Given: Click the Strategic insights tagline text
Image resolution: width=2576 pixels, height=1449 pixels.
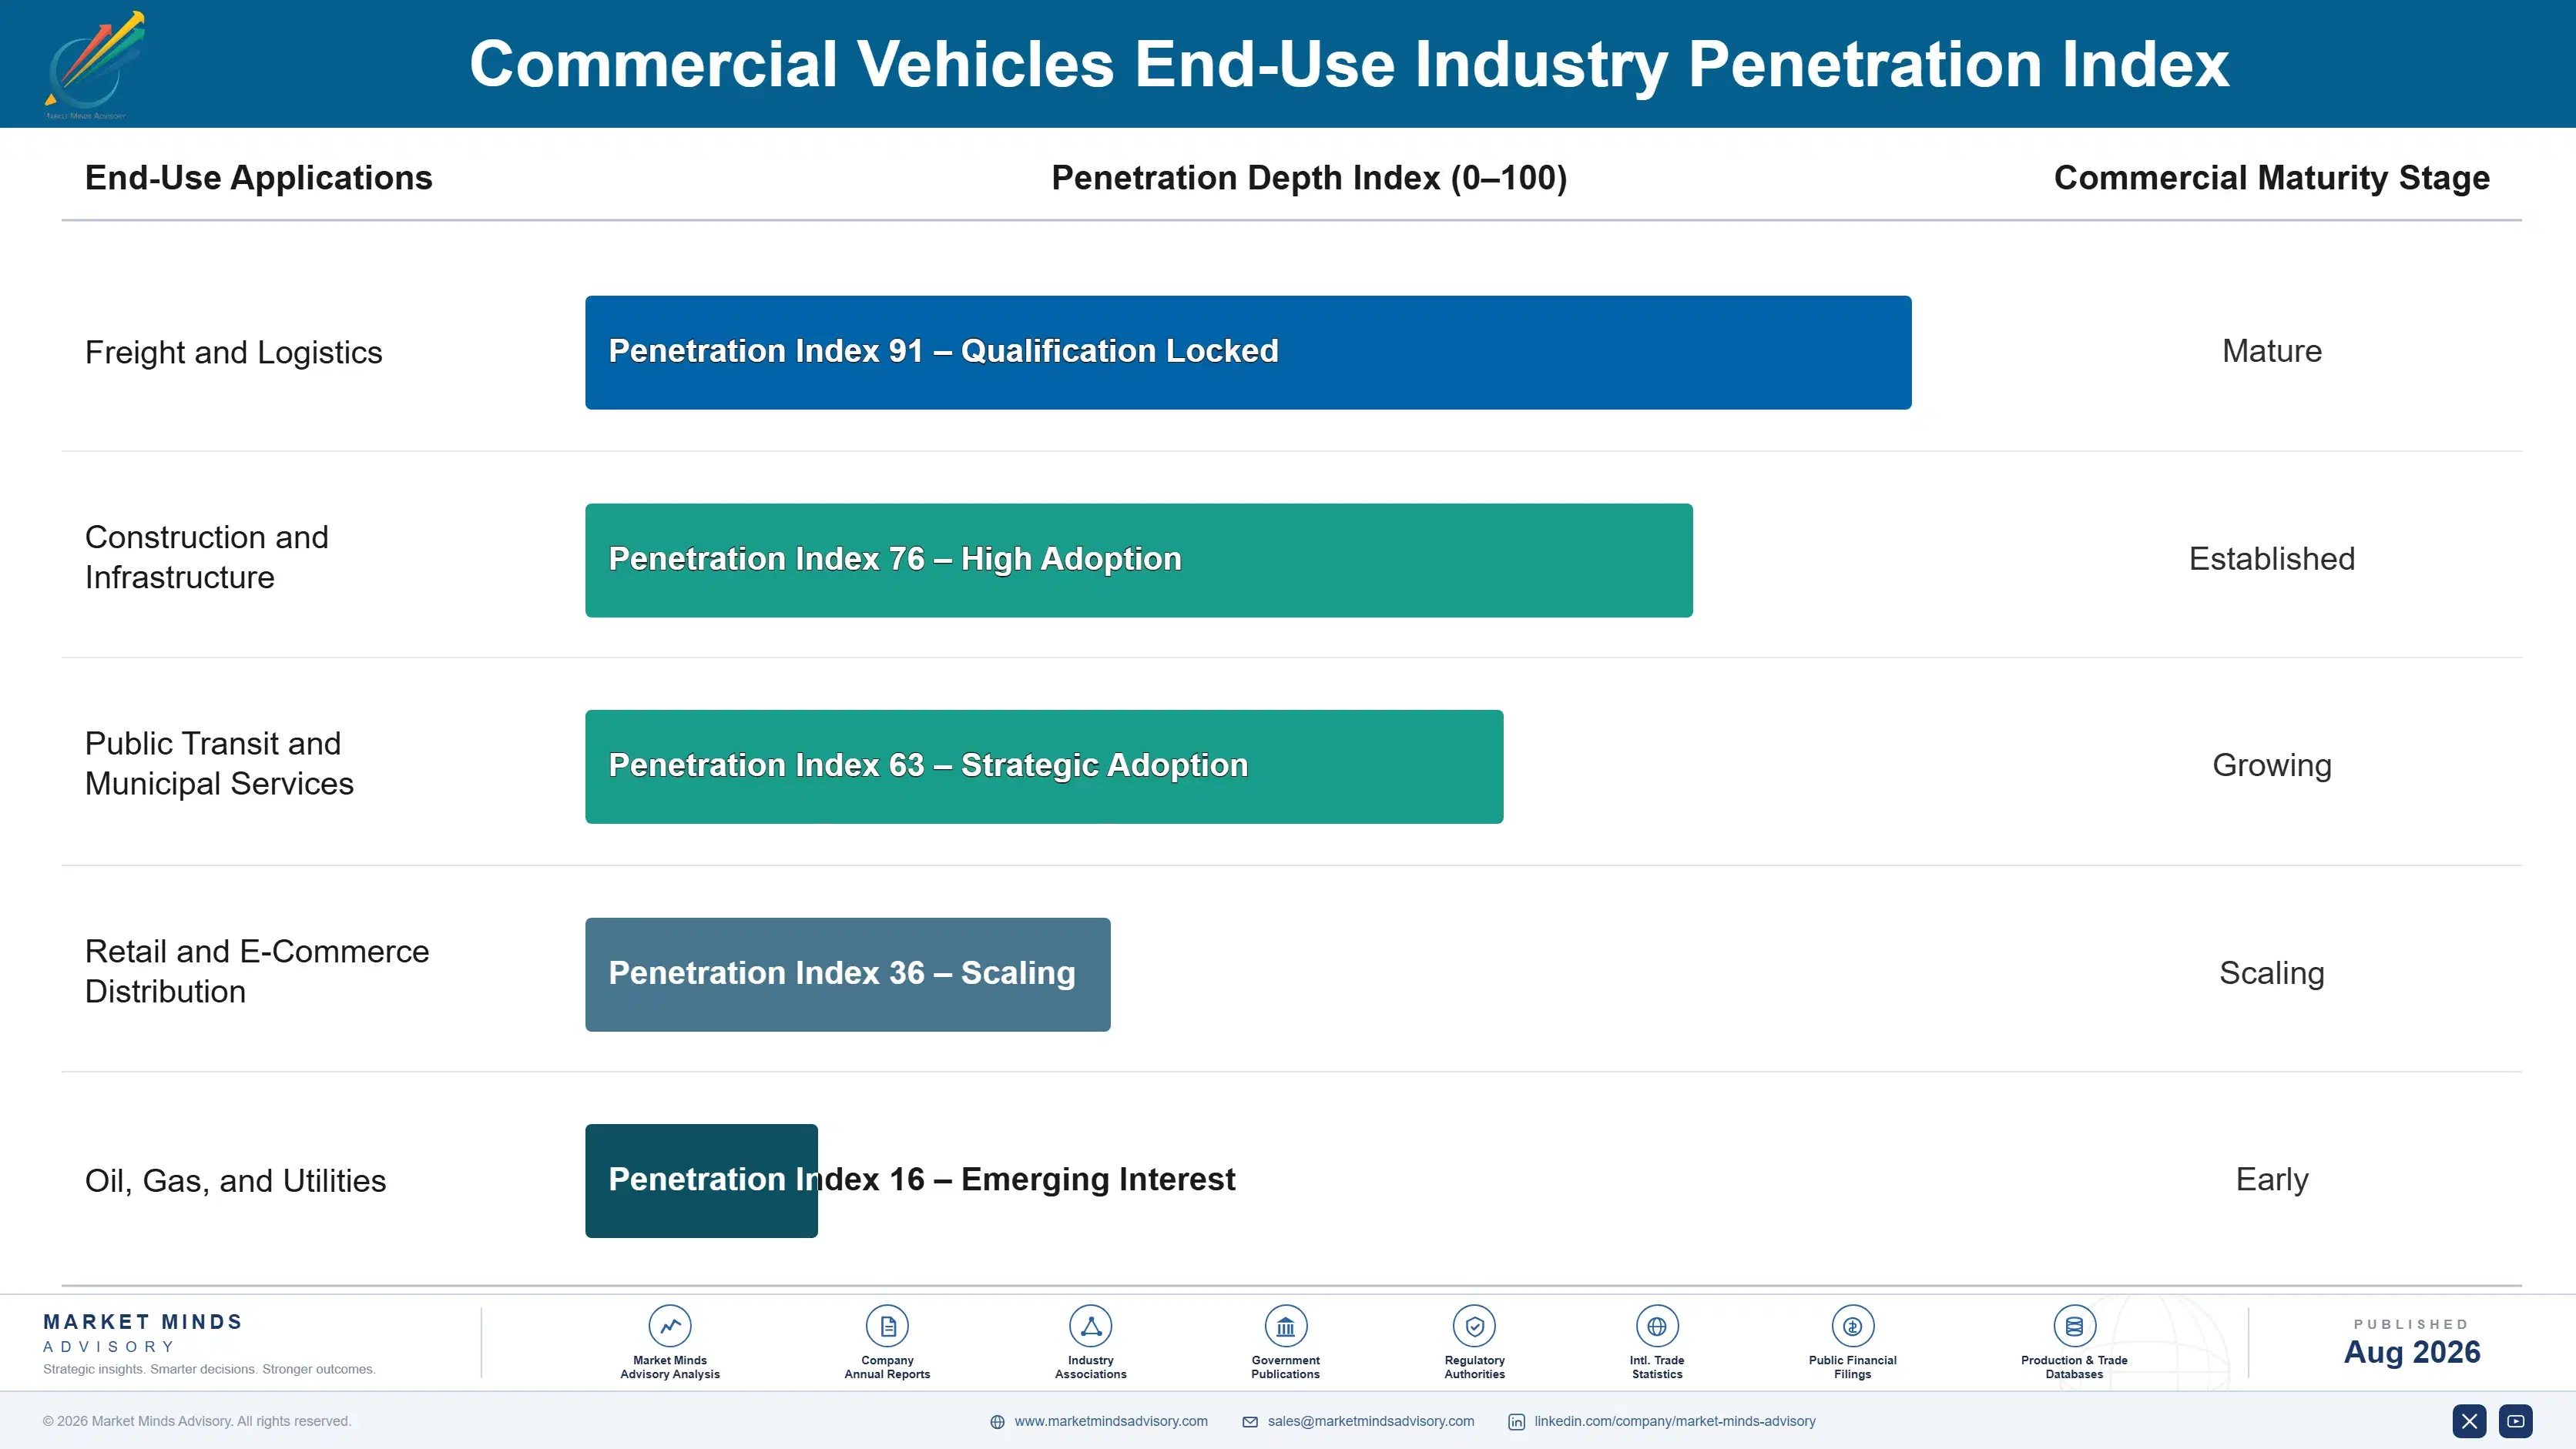Looking at the screenshot, I should click(209, 1369).
